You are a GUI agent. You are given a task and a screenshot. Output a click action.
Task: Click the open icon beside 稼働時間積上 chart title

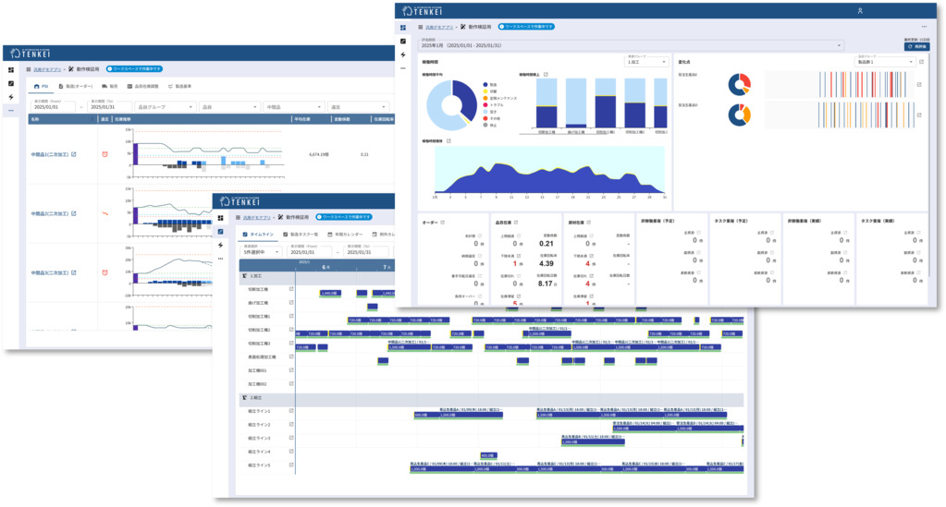(x=547, y=74)
